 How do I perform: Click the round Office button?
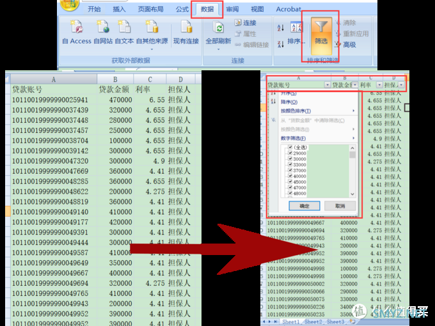pyautogui.click(x=69, y=4)
